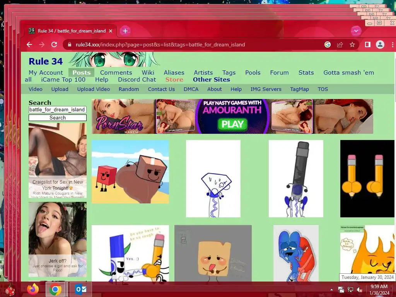Image resolution: width=396 pixels, height=297 pixels.
Task: Open the TagMap link
Action: pos(299,89)
